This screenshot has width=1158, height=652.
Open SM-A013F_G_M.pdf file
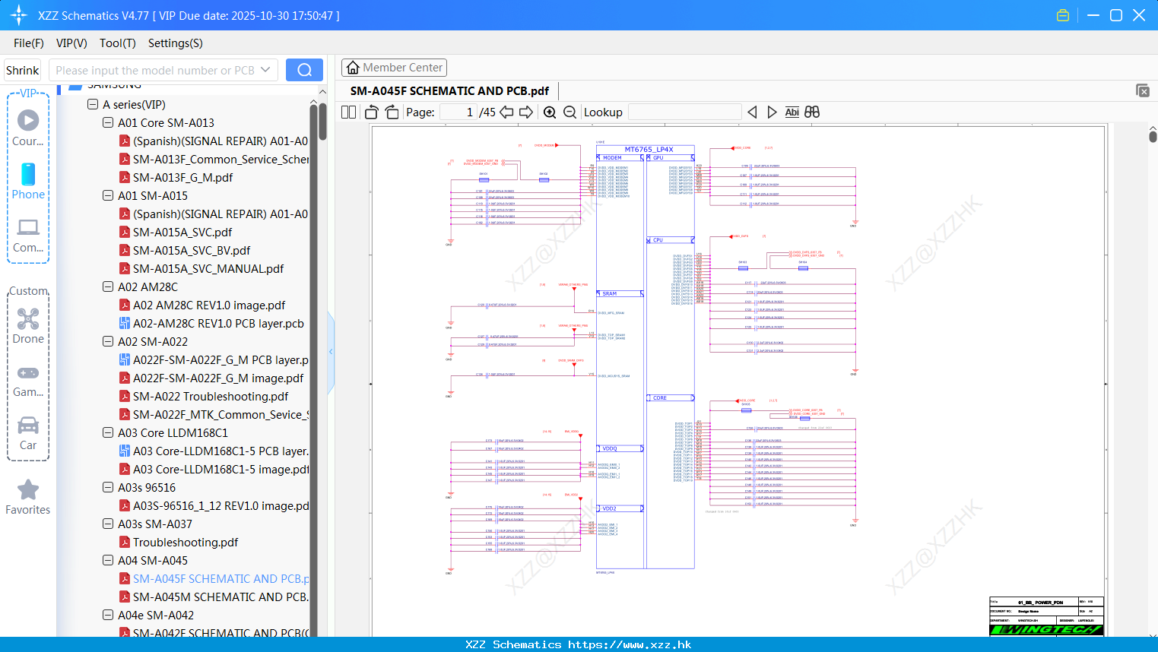[182, 177]
